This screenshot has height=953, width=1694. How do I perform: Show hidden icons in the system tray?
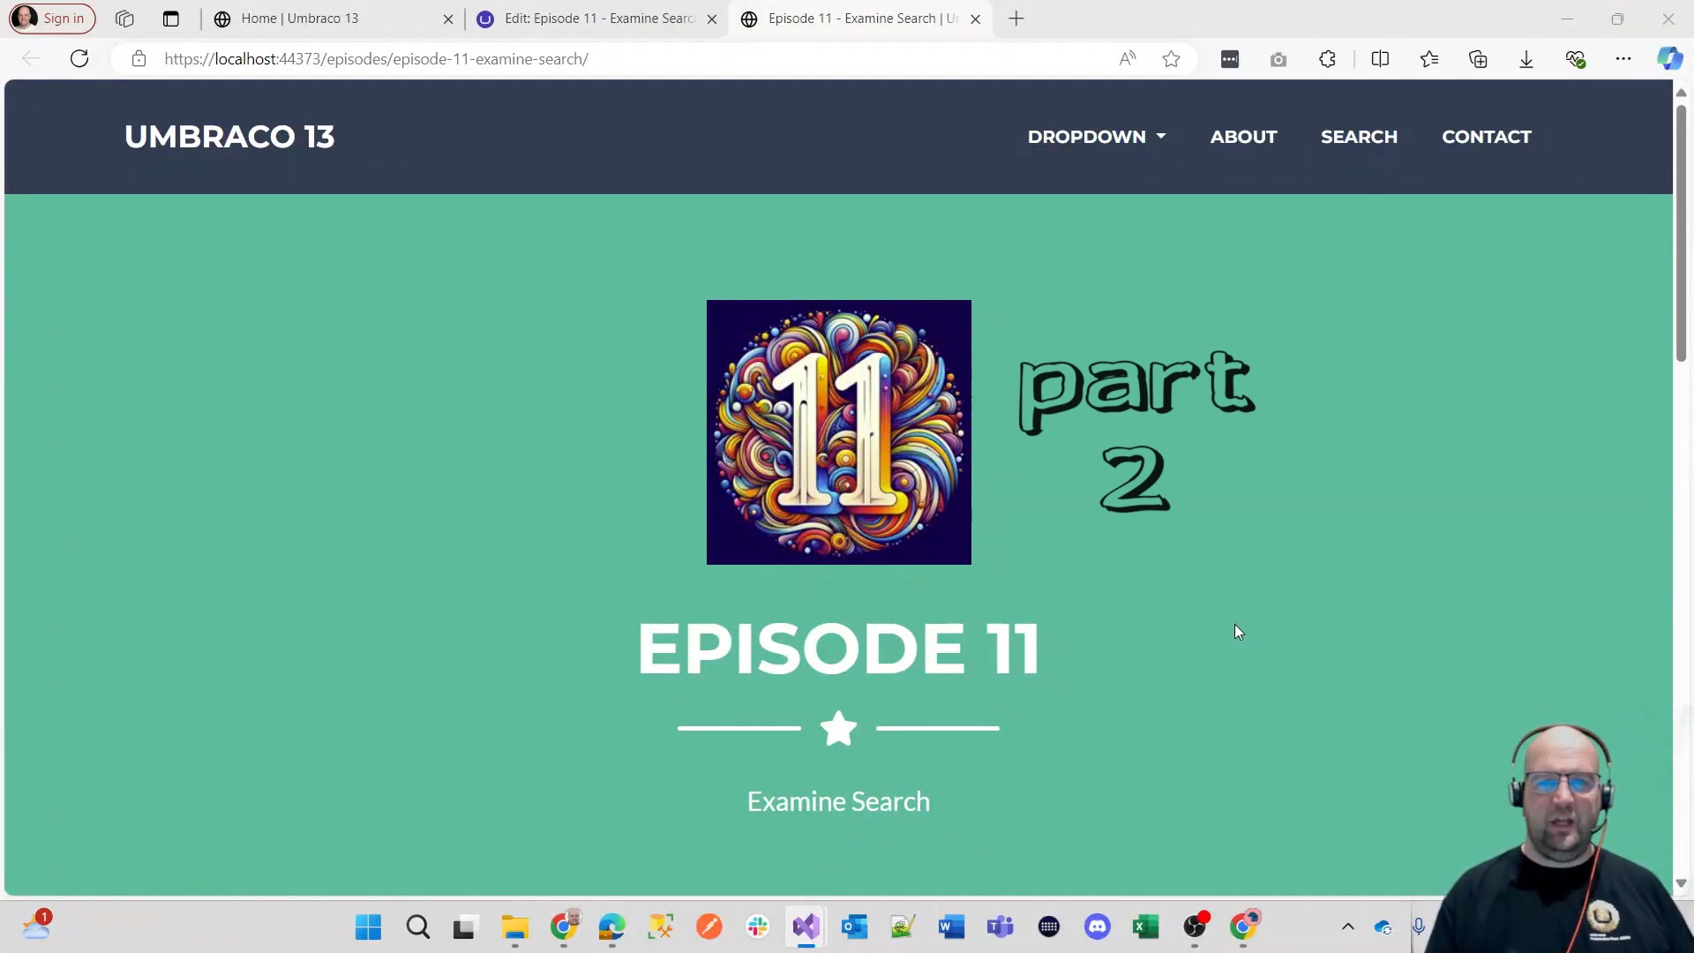click(x=1348, y=927)
